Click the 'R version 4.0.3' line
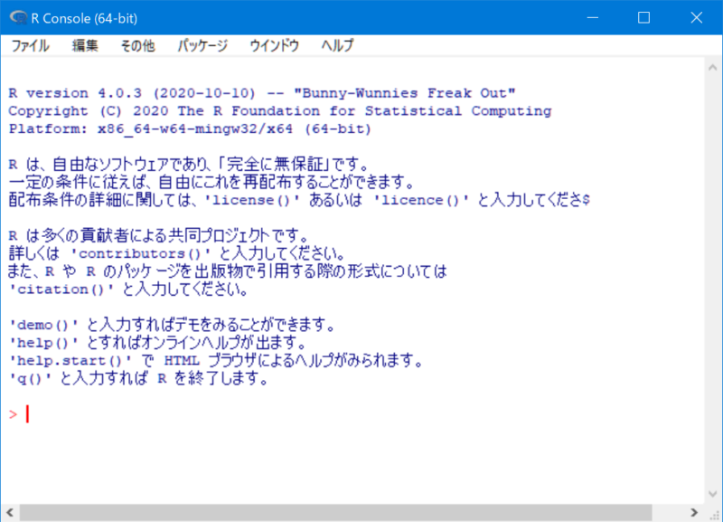The height and width of the screenshot is (522, 723). [261, 93]
